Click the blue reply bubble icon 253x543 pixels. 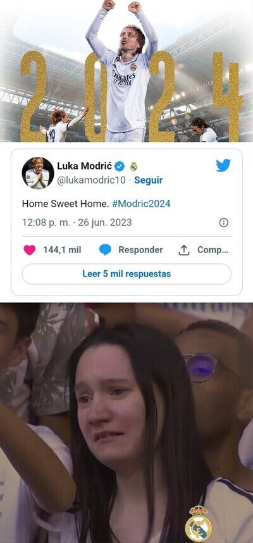tap(105, 250)
